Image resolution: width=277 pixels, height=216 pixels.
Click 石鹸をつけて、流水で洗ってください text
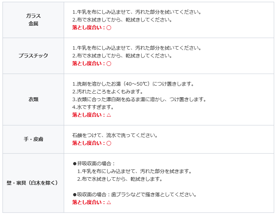point(115,135)
